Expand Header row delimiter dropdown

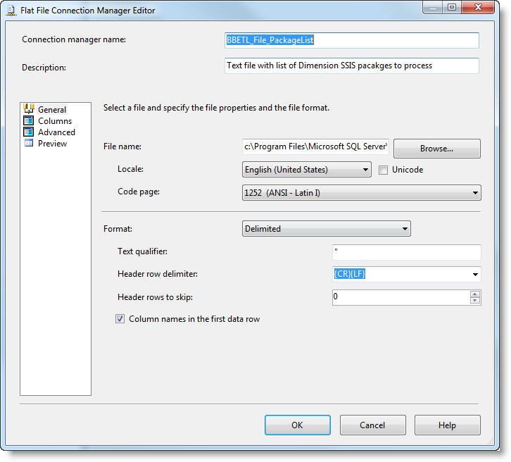point(475,275)
